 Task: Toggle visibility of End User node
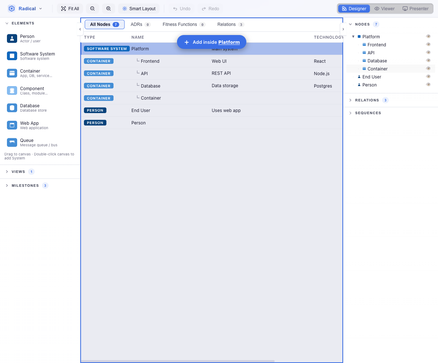pyautogui.click(x=428, y=76)
